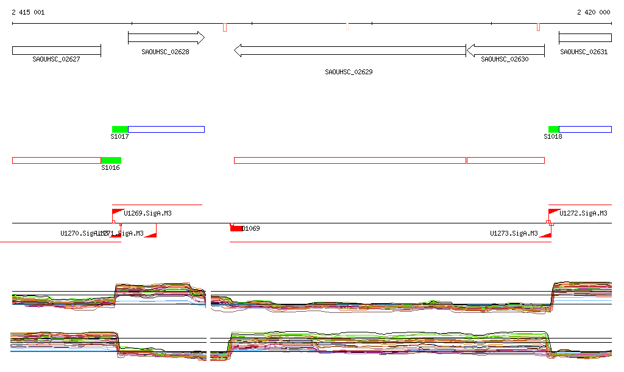
Task: Click the red ruler marker above SAOUHSC_02630
Action: [x=539, y=27]
